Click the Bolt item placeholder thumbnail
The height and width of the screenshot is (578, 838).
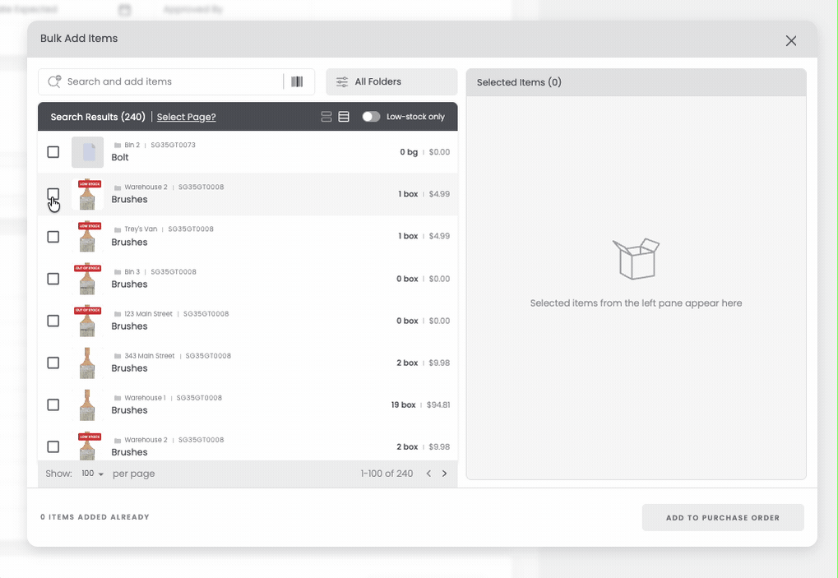[x=87, y=152]
